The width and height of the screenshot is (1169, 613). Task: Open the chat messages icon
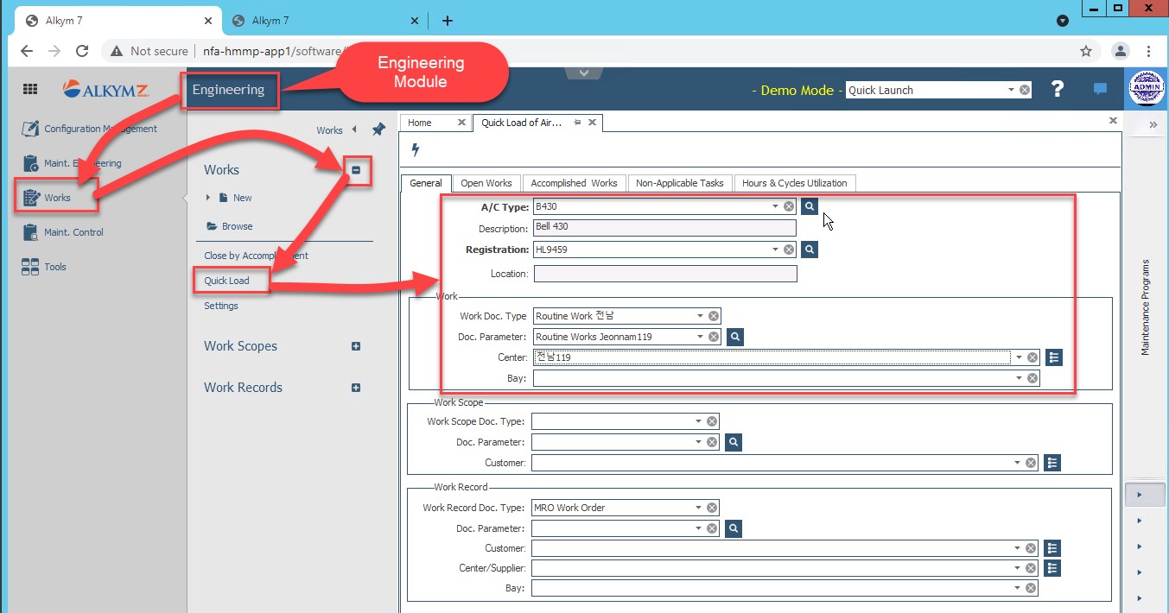(x=1100, y=89)
